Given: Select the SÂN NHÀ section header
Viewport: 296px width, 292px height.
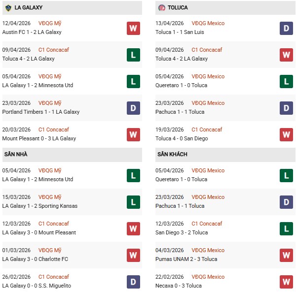Looking at the screenshot, I should (16, 155).
